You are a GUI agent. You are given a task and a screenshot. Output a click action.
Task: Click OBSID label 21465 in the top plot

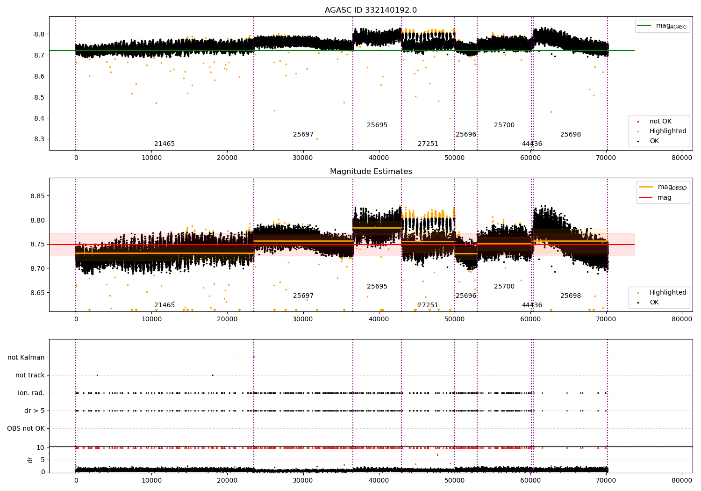coord(165,144)
